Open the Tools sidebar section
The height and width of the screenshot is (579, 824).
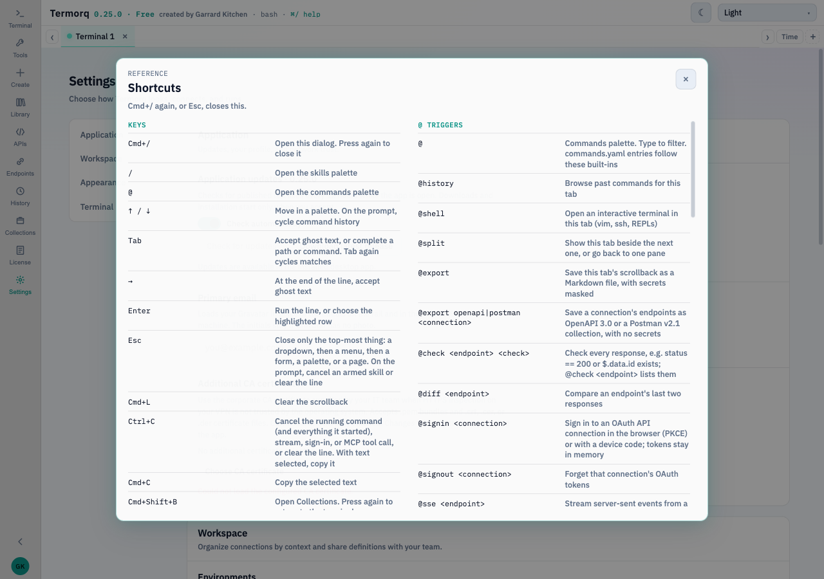pyautogui.click(x=20, y=48)
